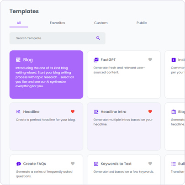The height and width of the screenshot is (185, 185).
Task: Click the Blog template document icon
Action: coord(18,60)
